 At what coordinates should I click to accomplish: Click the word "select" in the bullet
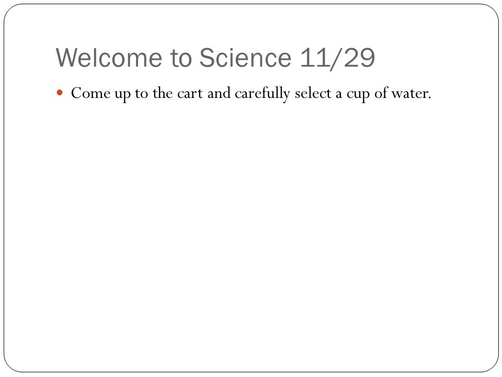point(313,93)
